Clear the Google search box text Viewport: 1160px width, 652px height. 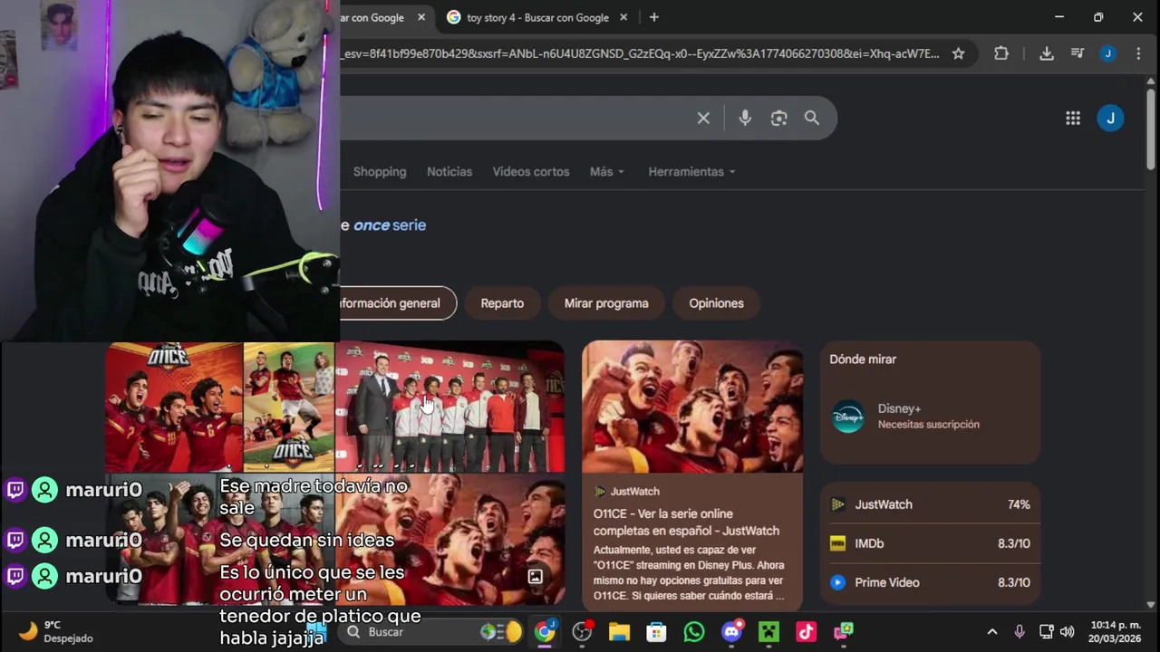pos(703,118)
